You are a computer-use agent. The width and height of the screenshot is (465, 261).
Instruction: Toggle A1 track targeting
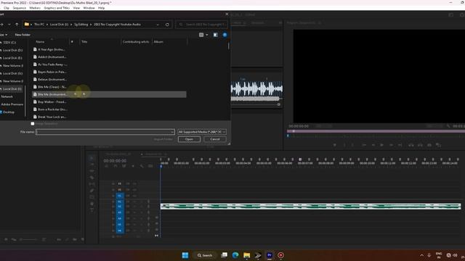click(x=120, y=202)
